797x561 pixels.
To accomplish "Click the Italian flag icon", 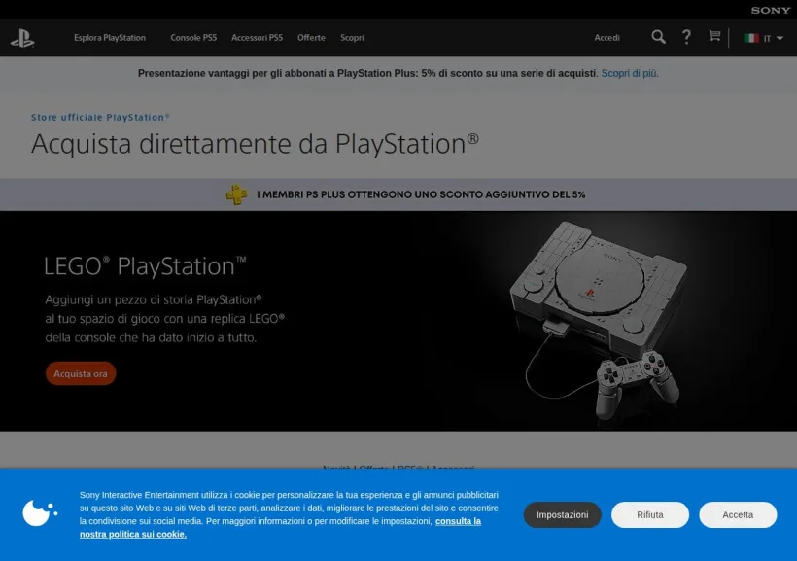I will coord(751,38).
